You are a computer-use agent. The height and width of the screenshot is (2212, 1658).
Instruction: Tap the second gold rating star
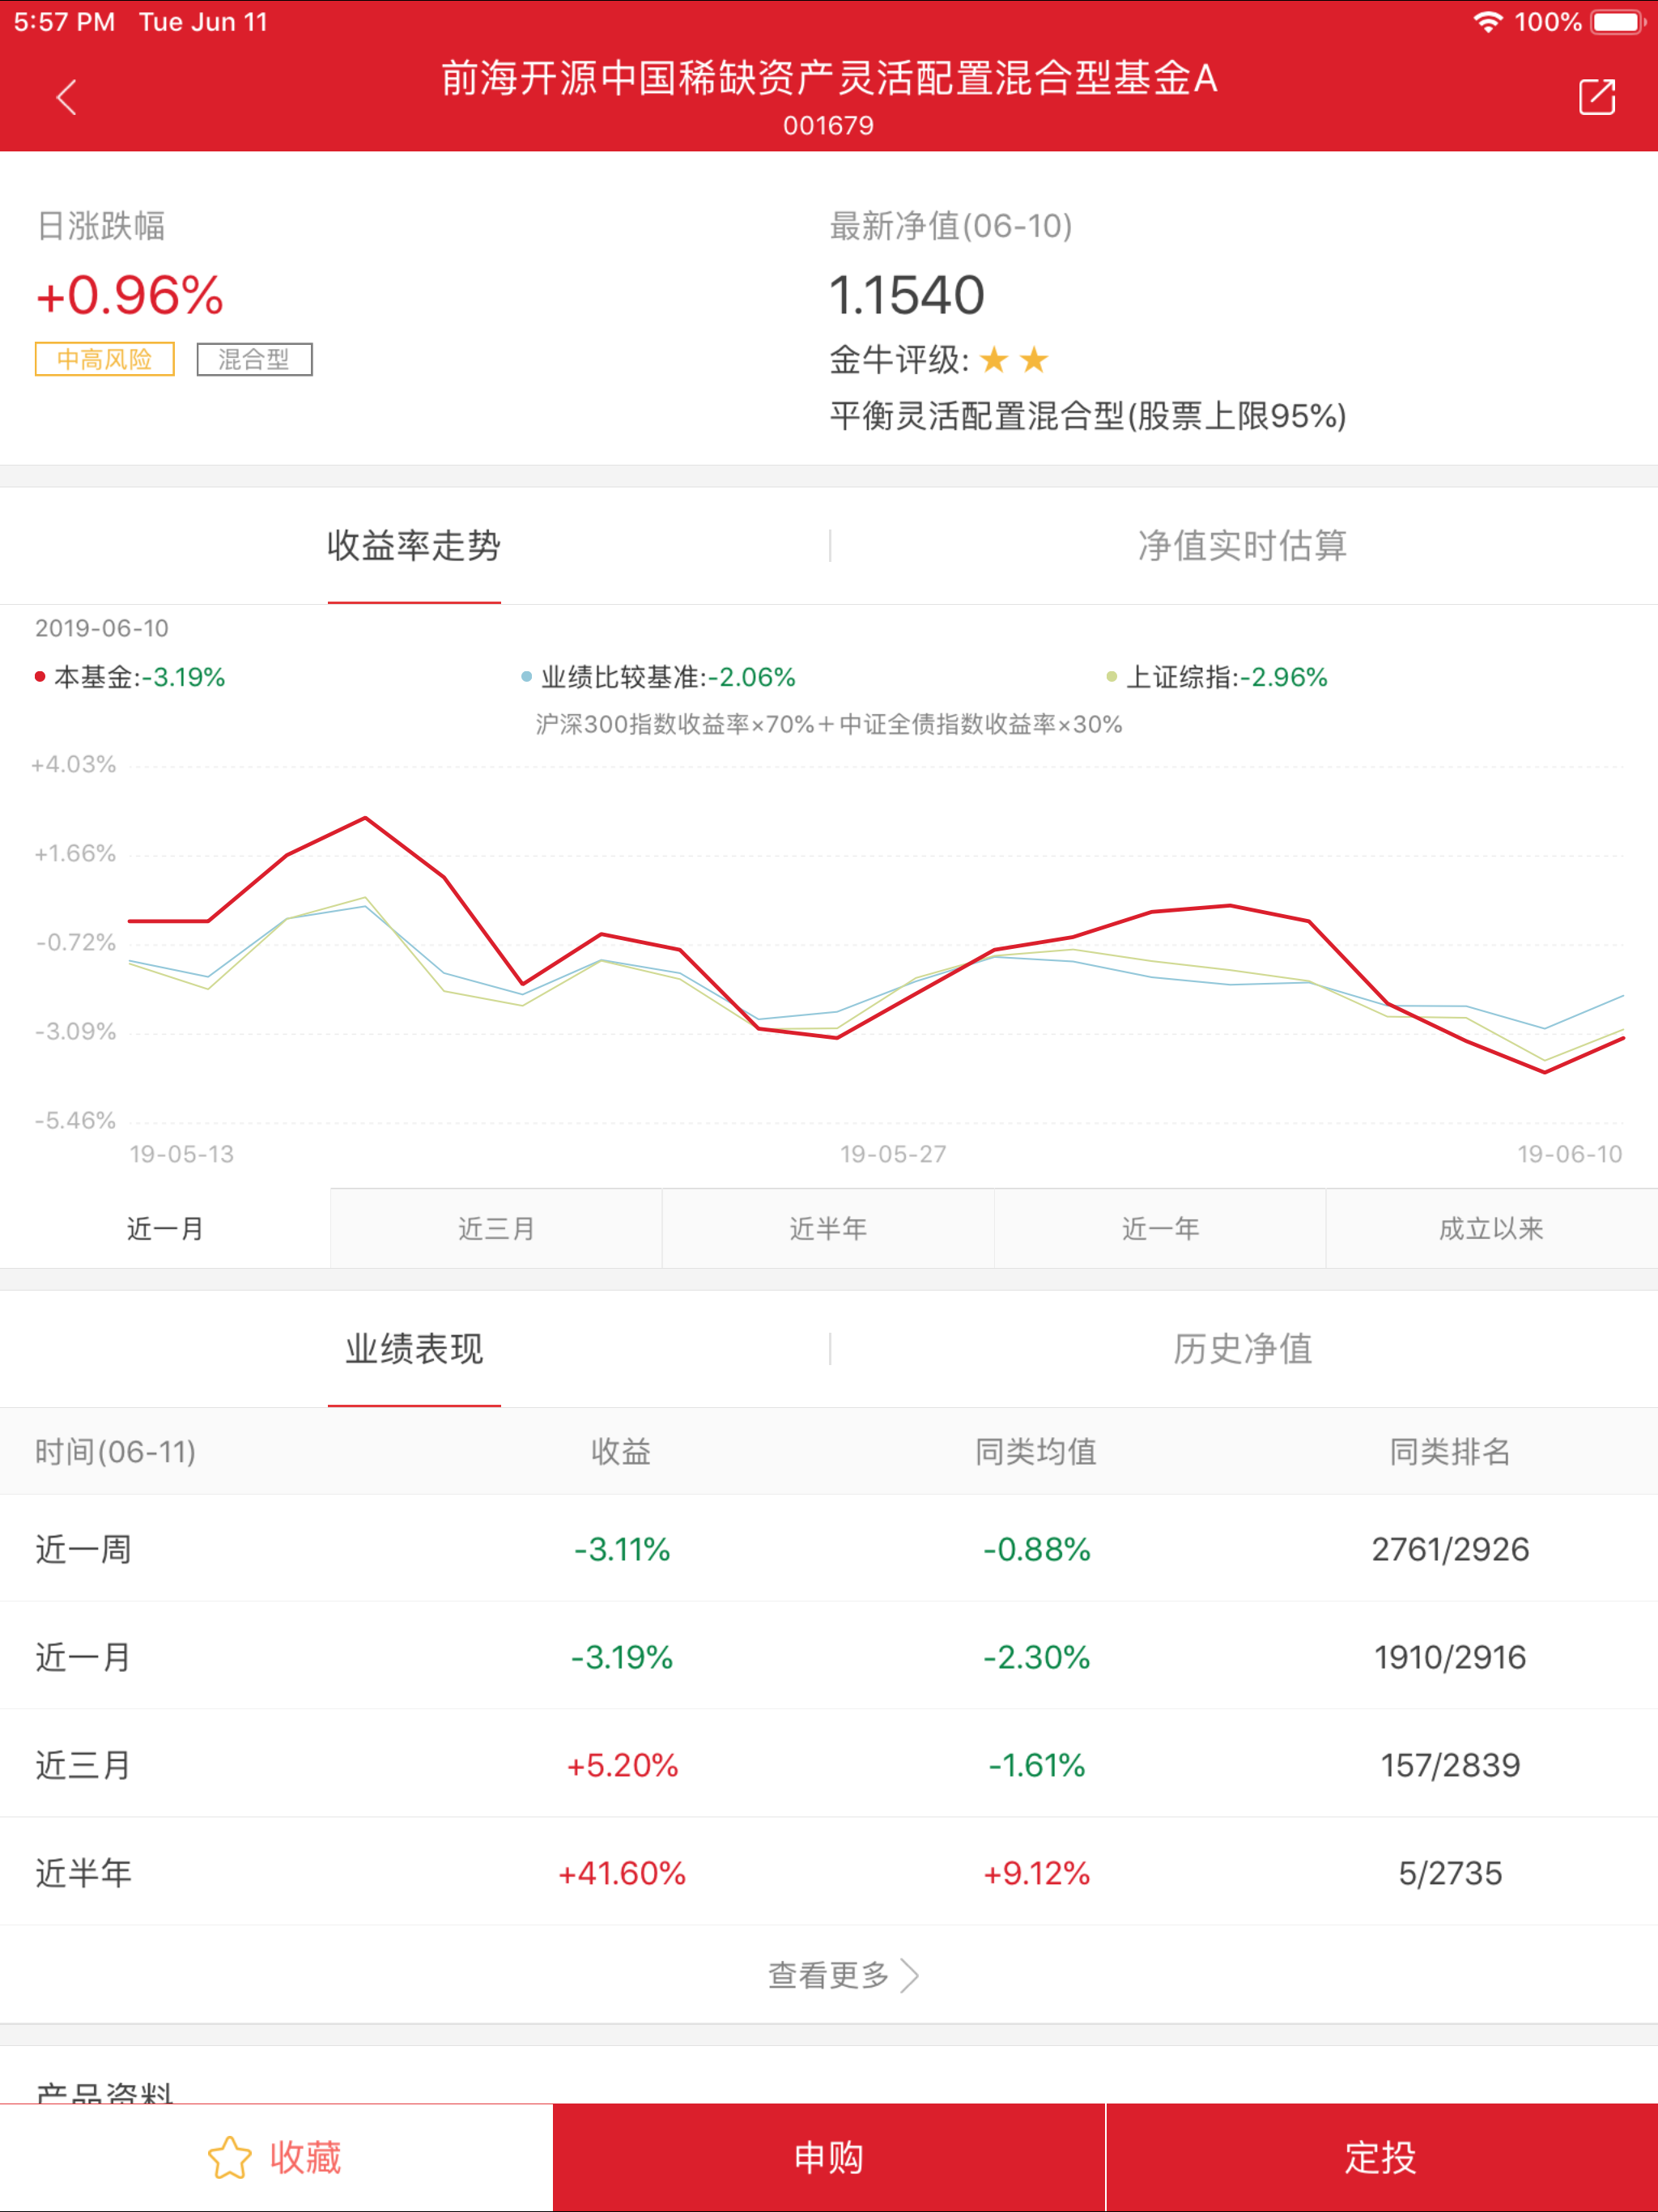click(x=1034, y=359)
